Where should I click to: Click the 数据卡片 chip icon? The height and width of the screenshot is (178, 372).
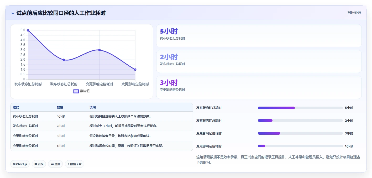pyautogui.click(x=69, y=164)
